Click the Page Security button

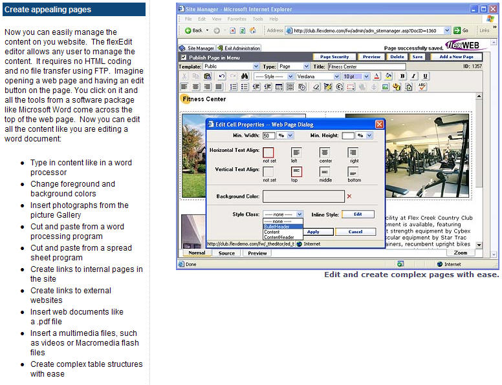click(334, 57)
